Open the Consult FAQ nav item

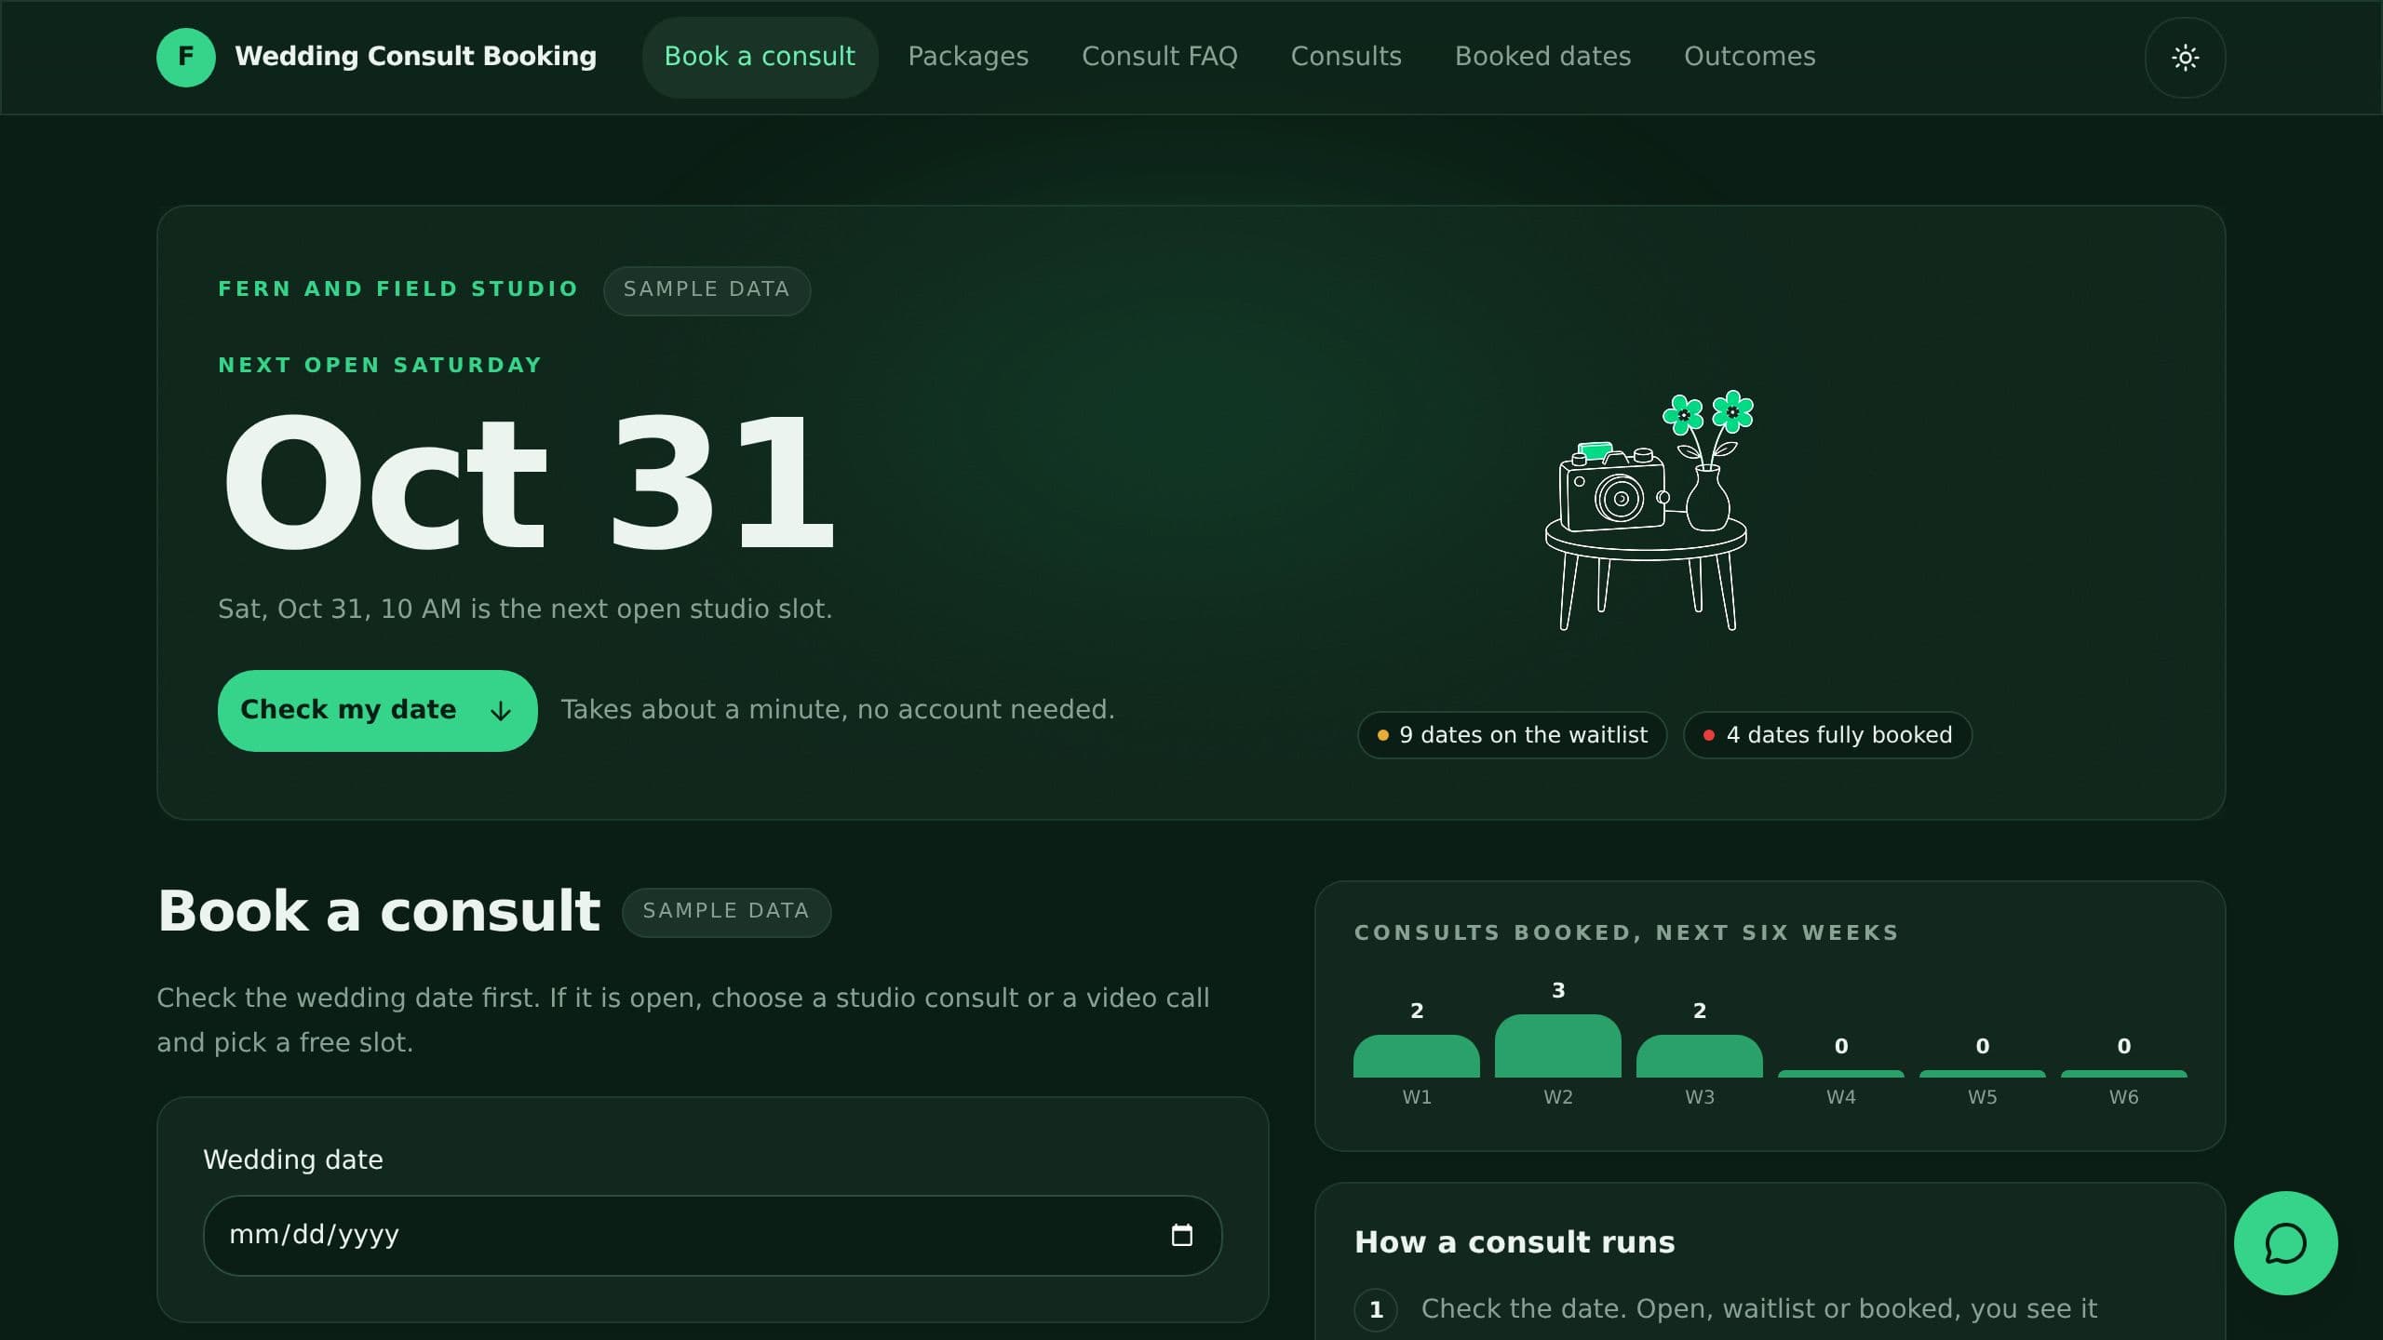click(x=1159, y=57)
